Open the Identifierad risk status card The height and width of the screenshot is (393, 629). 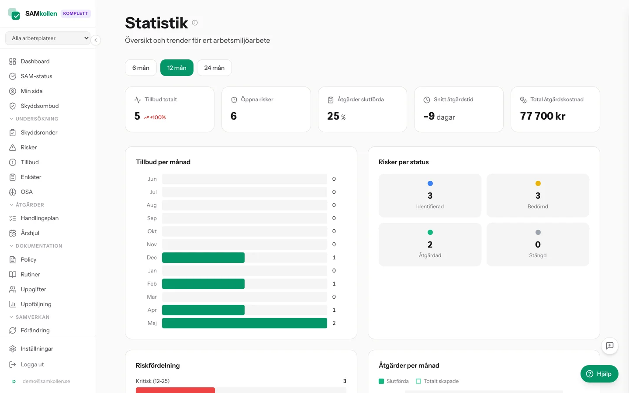click(430, 196)
